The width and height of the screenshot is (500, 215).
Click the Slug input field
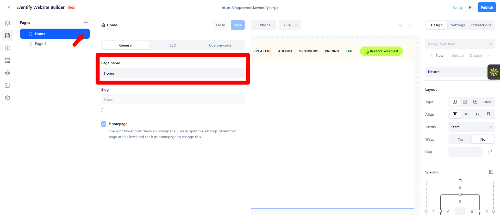point(173,100)
